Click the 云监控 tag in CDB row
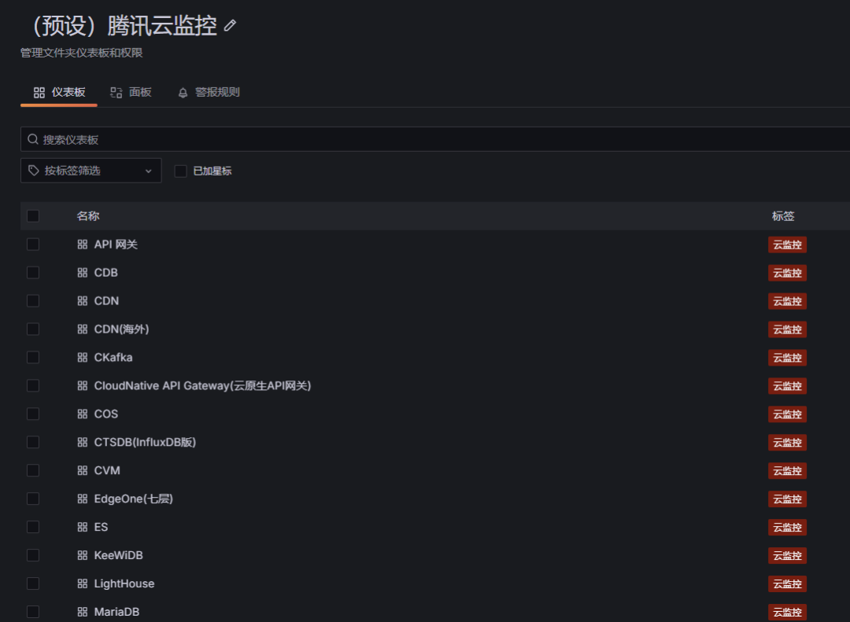 click(787, 273)
